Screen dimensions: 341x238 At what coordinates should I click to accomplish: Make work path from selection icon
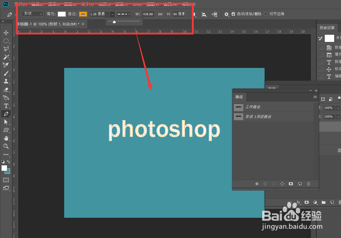point(282,184)
